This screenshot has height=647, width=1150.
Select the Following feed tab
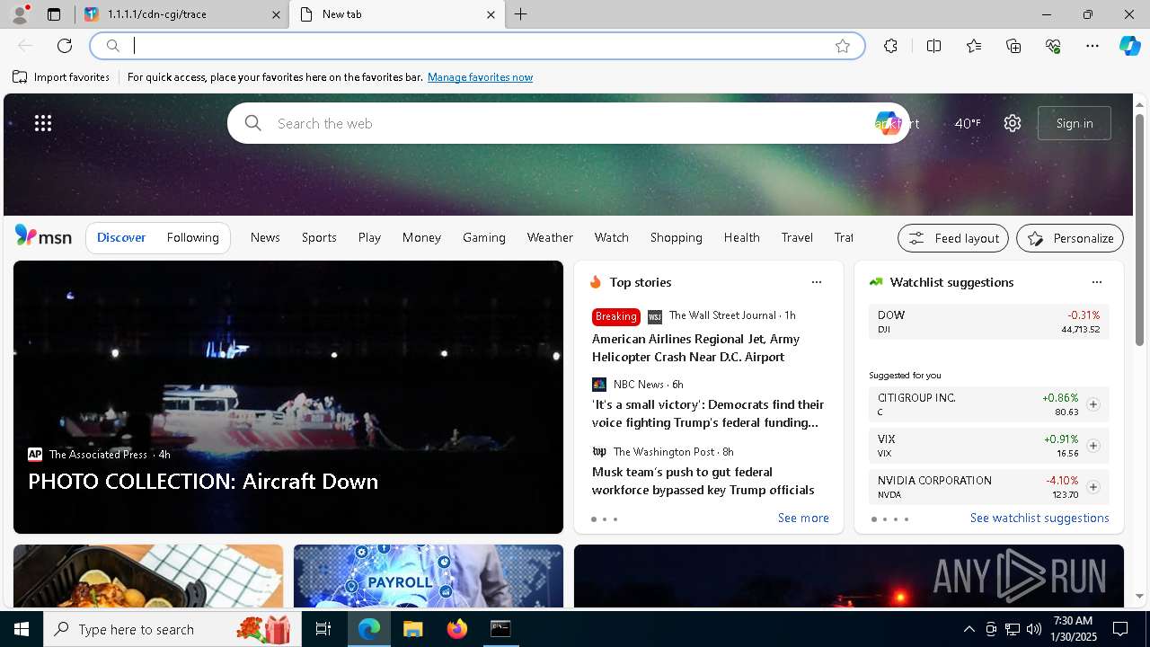click(x=192, y=237)
